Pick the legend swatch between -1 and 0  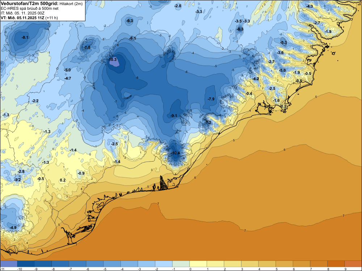(181, 264)
